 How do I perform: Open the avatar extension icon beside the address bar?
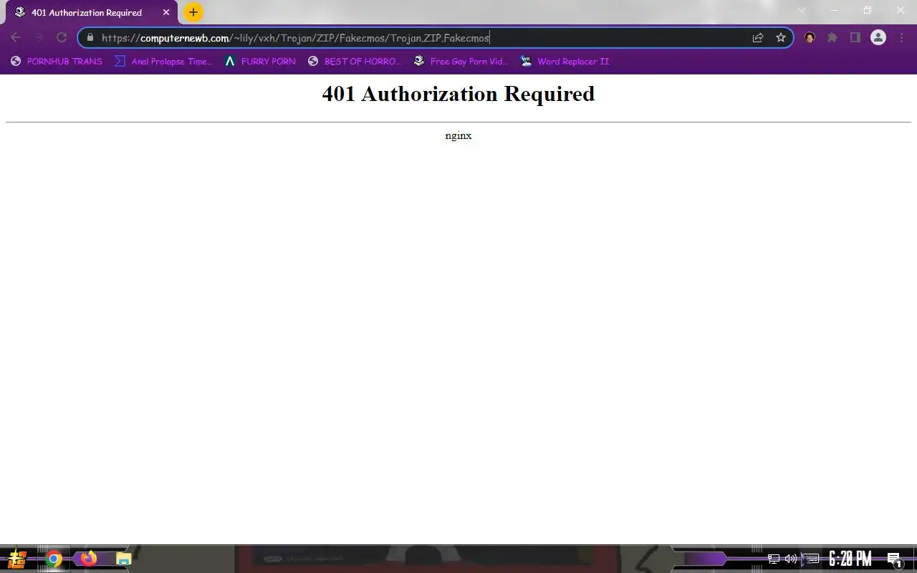(x=810, y=37)
